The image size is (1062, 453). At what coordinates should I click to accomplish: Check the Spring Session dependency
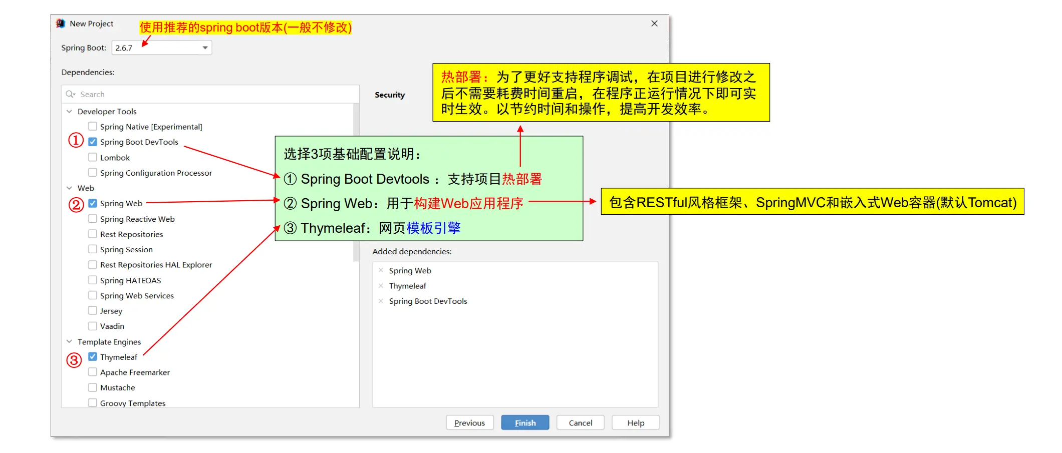click(x=93, y=249)
